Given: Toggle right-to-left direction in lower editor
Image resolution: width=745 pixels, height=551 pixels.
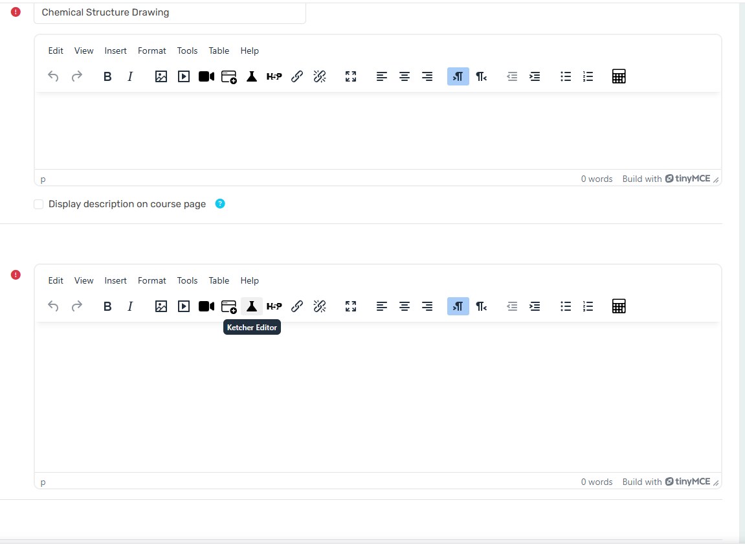Looking at the screenshot, I should (x=482, y=306).
